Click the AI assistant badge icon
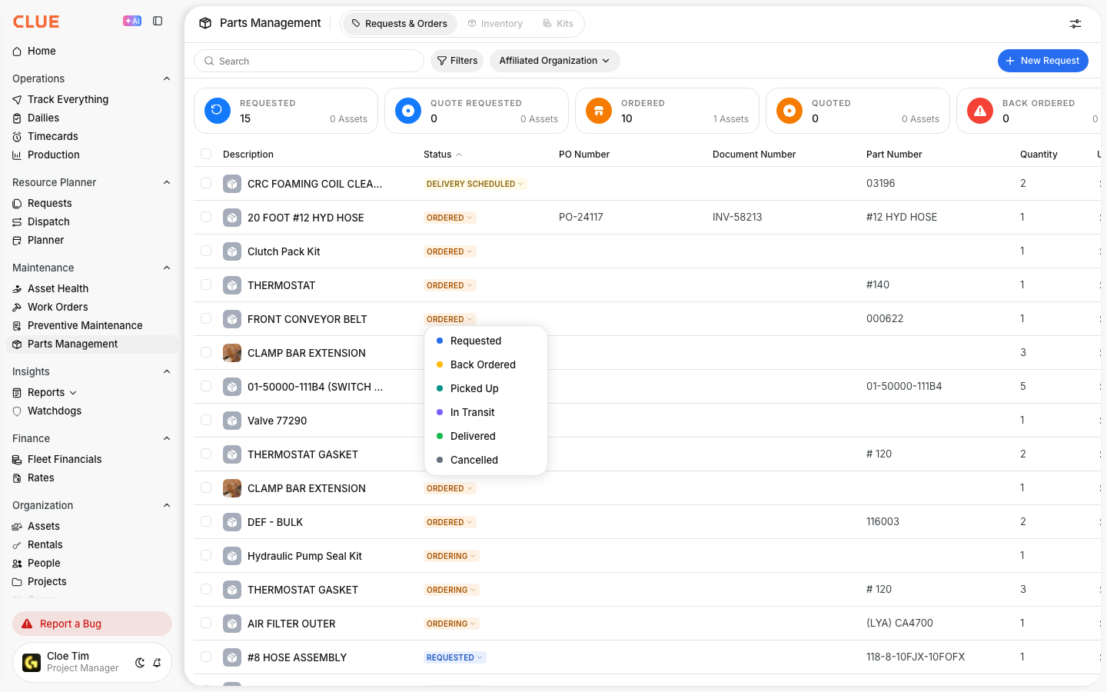This screenshot has height=692, width=1107. tap(132, 22)
